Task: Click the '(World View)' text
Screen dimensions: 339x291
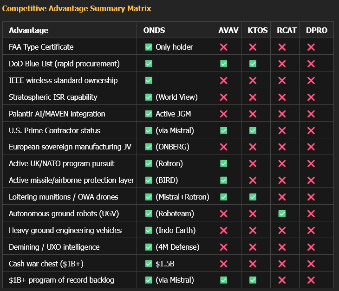Action: coord(176,97)
